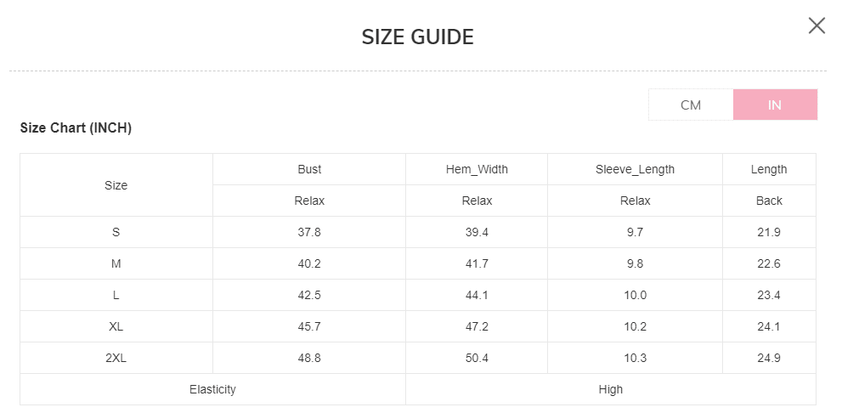Click the 37.8 bust value for S
The image size is (842, 413).
pyautogui.click(x=309, y=233)
